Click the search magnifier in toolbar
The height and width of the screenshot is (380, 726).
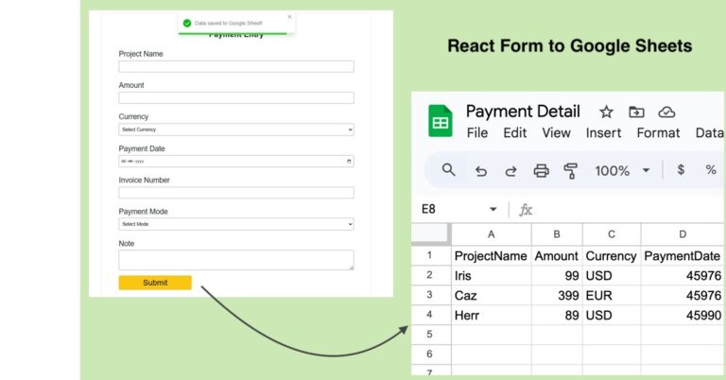pyautogui.click(x=449, y=170)
